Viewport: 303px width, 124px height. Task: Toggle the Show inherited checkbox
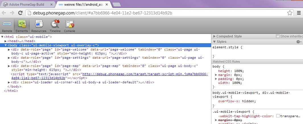coord(278,36)
